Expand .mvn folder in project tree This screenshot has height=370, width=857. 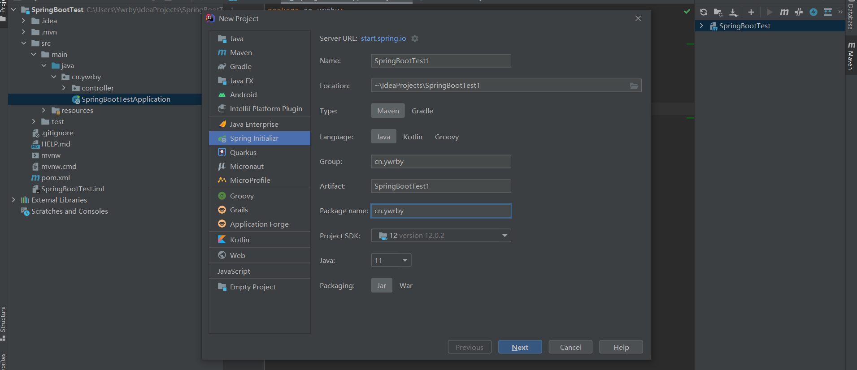(x=23, y=32)
